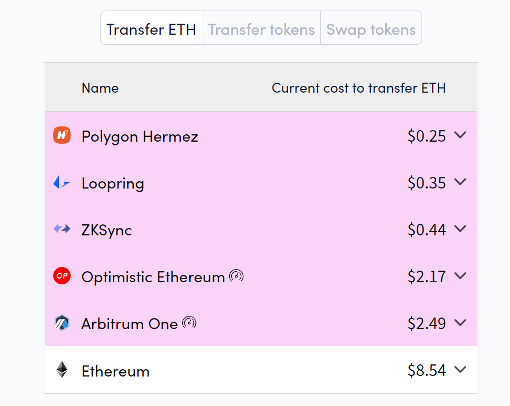Viewport: 510px width, 406px height.
Task: Click the ZKSync purple arrows icon
Action: tap(62, 229)
